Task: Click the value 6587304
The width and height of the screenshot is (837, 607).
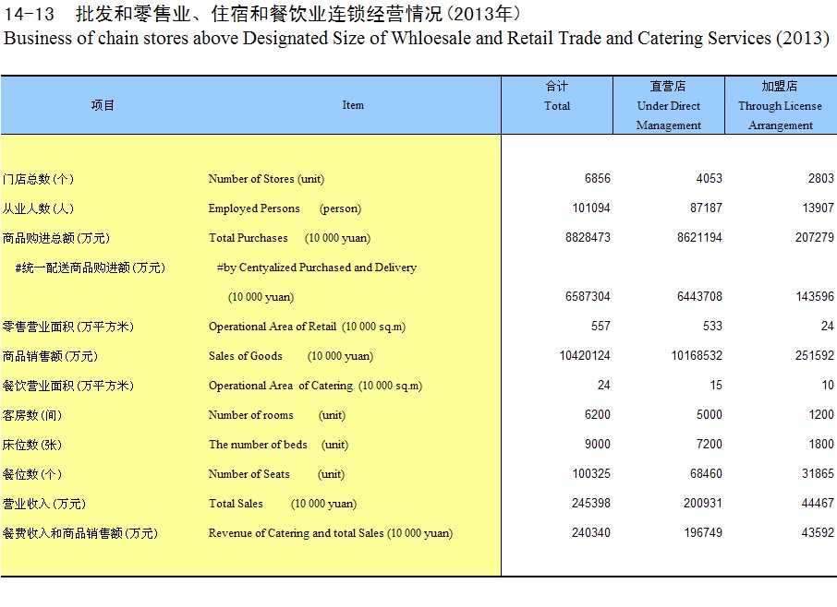Action: tap(588, 296)
